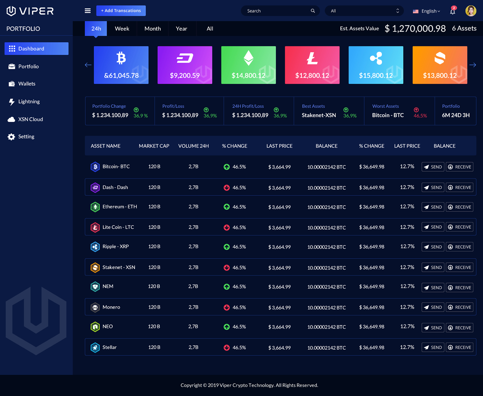Click the 6 Assets label

(464, 28)
